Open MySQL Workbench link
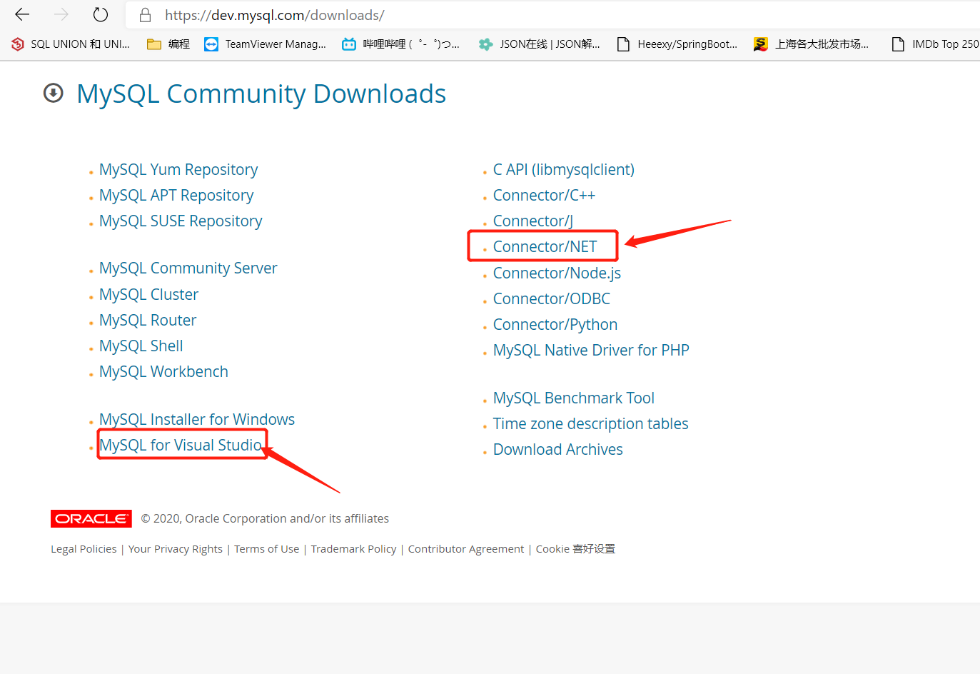Image resolution: width=980 pixels, height=674 pixels. 163,371
